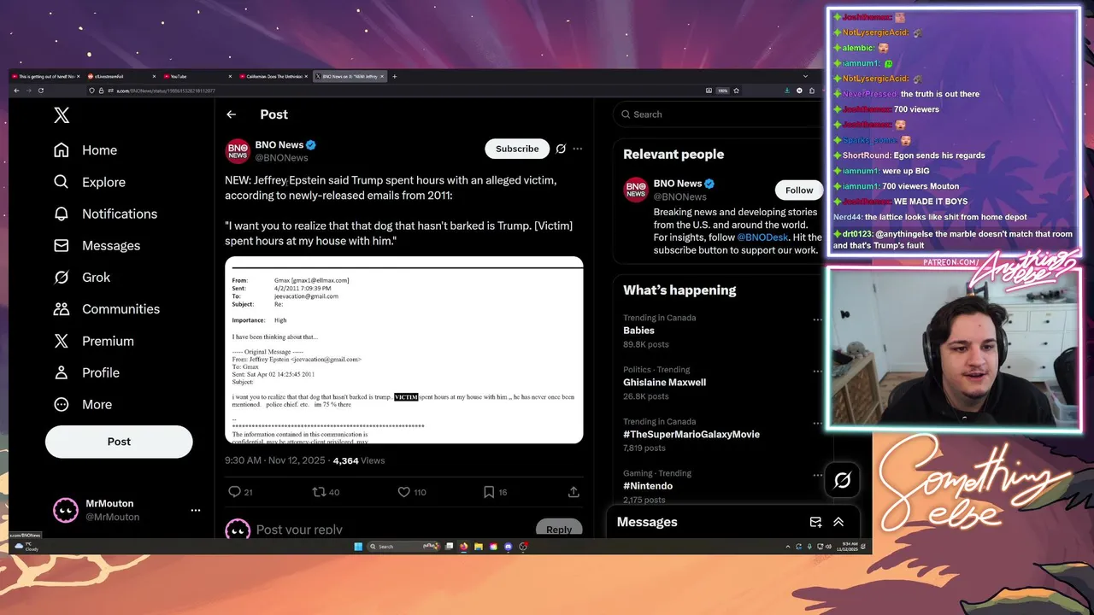Like the post with 110 likes
The width and height of the screenshot is (1094, 615).
(404, 492)
